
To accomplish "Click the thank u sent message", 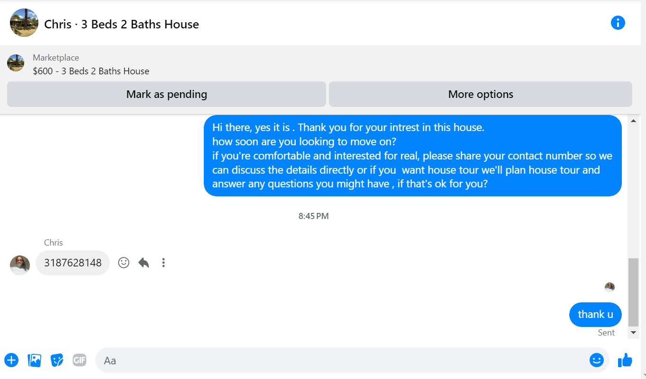I will tap(595, 315).
